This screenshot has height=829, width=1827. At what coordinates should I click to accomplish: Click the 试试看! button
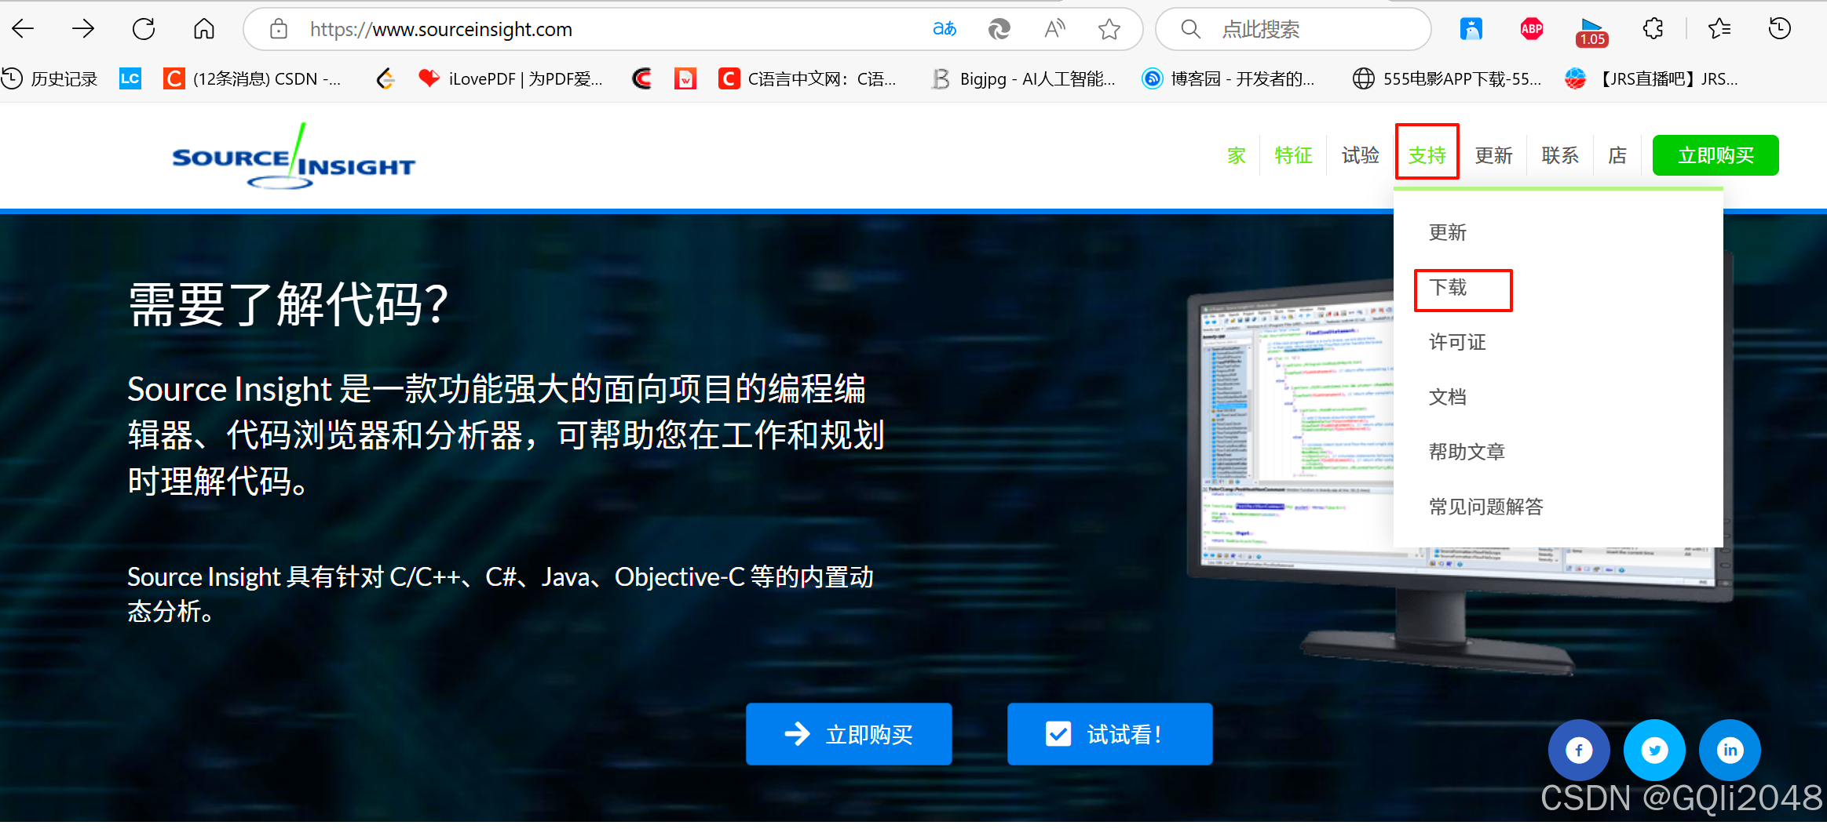pos(1109,734)
